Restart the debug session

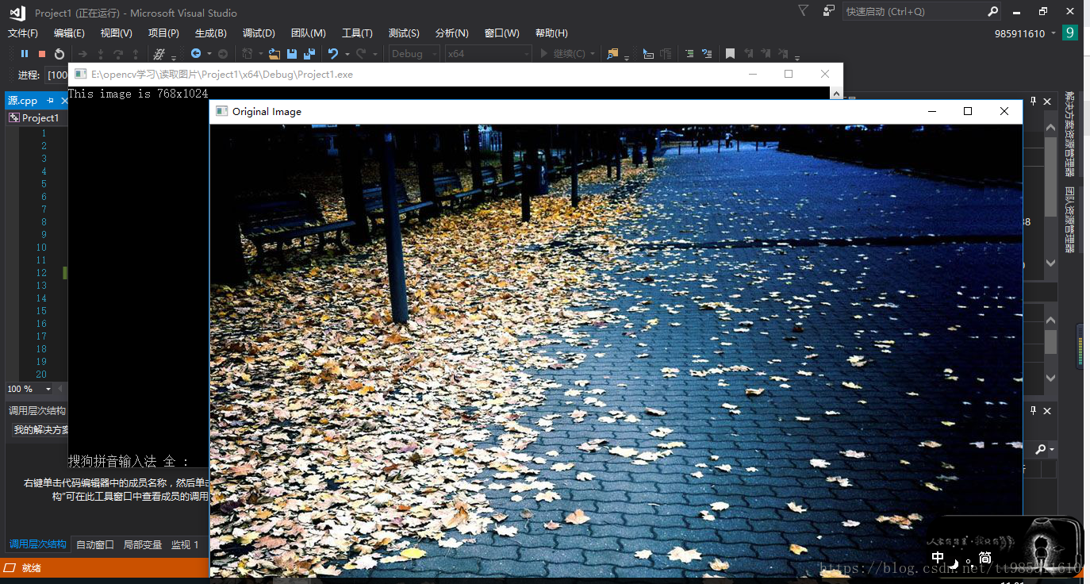click(59, 54)
